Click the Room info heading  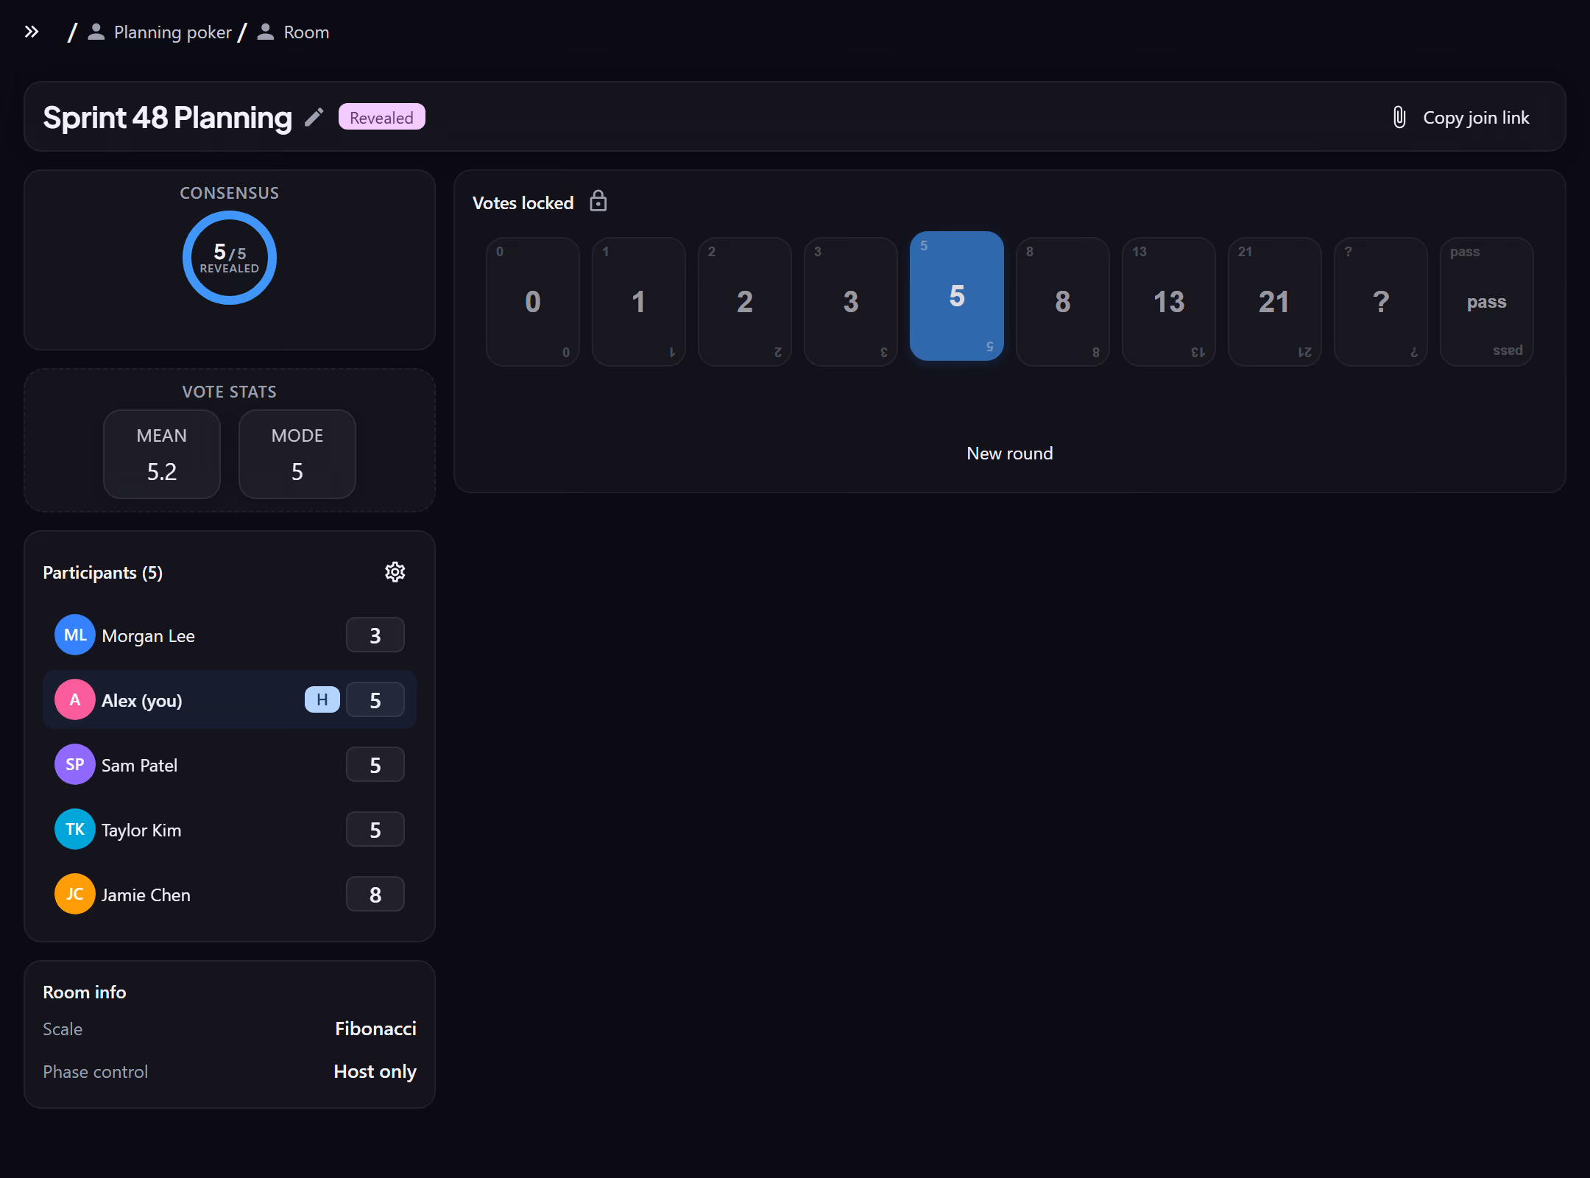pos(85,992)
